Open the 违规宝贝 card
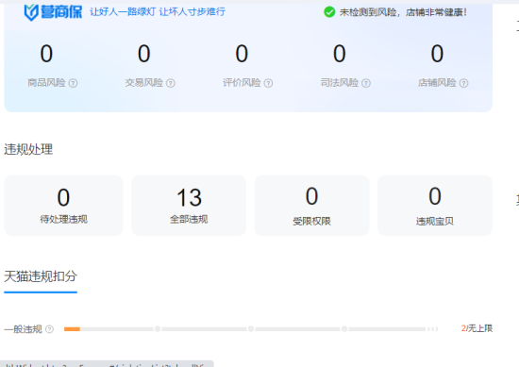Screen dimensions: 519x367 [435, 206]
